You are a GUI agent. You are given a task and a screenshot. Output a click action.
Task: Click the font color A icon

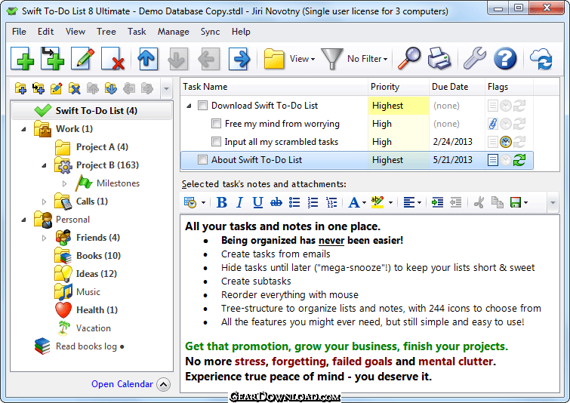tap(354, 202)
